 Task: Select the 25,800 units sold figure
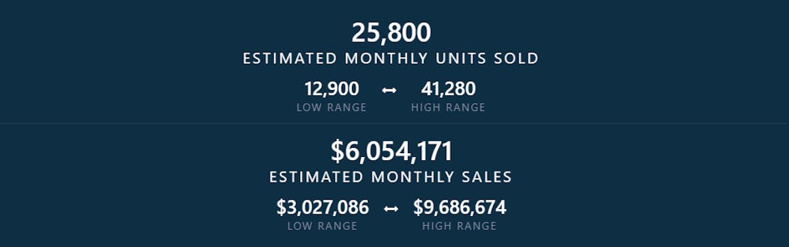click(x=391, y=33)
